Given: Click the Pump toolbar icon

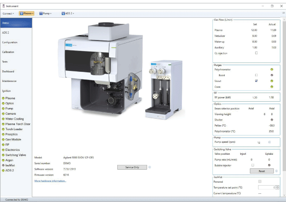Looking at the screenshot, I should click(x=41, y=13).
